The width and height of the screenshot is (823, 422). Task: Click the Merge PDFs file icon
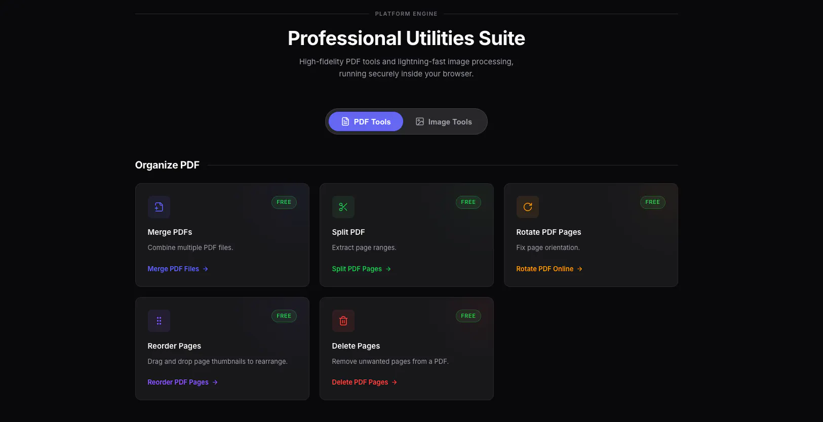[159, 207]
